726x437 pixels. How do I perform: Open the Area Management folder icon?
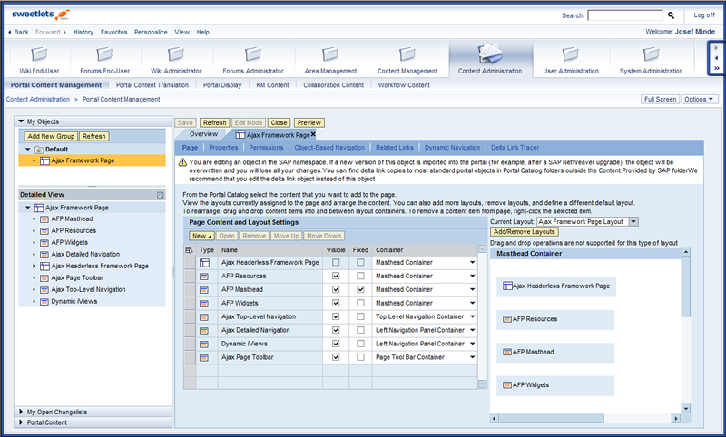330,54
